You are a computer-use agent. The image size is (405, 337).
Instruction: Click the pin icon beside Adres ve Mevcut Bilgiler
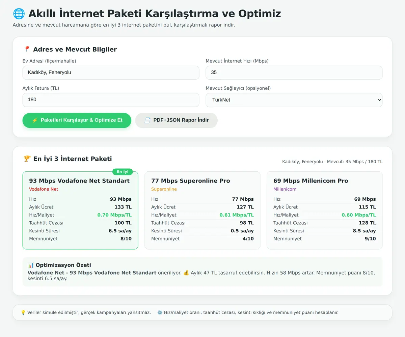[27, 49]
